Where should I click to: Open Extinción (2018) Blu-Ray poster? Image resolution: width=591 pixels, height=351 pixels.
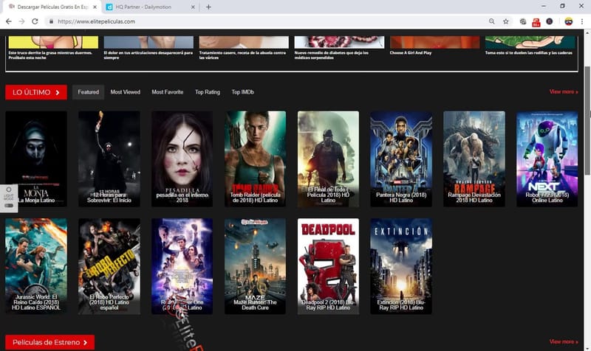401,266
